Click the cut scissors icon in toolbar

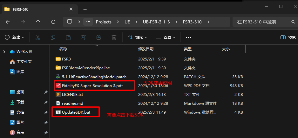tap(38, 37)
